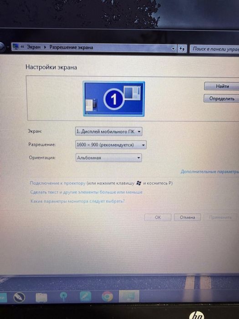Click the OK button
This screenshot has width=239, height=319.
pyautogui.click(x=158, y=217)
